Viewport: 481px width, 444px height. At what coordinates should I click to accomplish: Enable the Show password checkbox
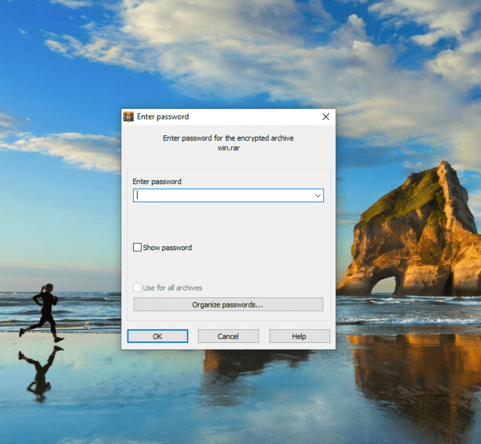137,247
